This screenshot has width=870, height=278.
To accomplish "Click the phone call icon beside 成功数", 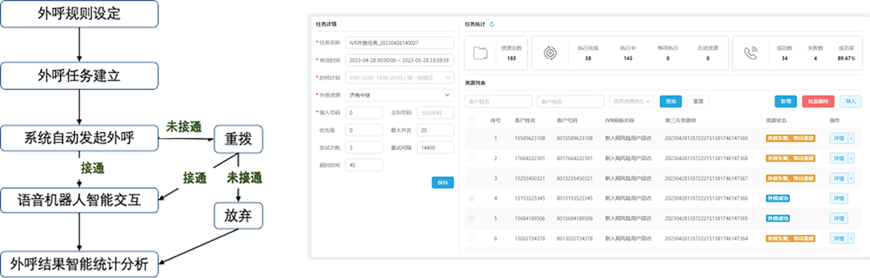I will [751, 52].
